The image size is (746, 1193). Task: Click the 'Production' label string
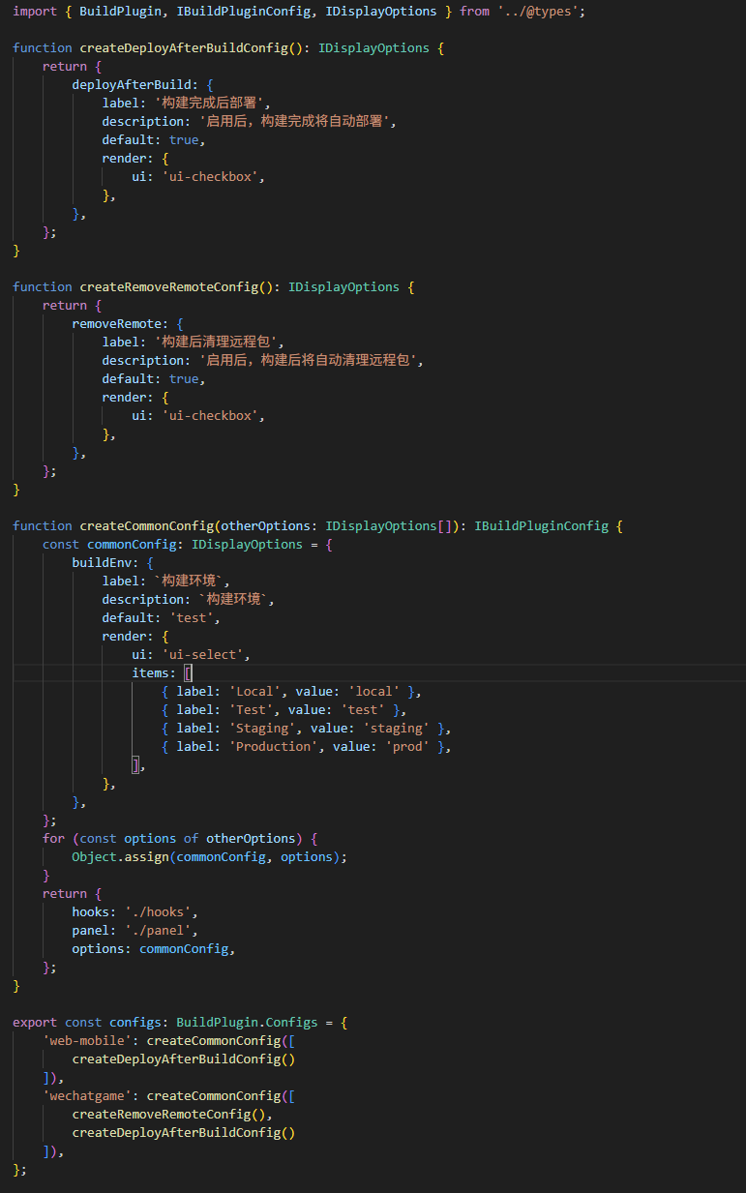273,747
